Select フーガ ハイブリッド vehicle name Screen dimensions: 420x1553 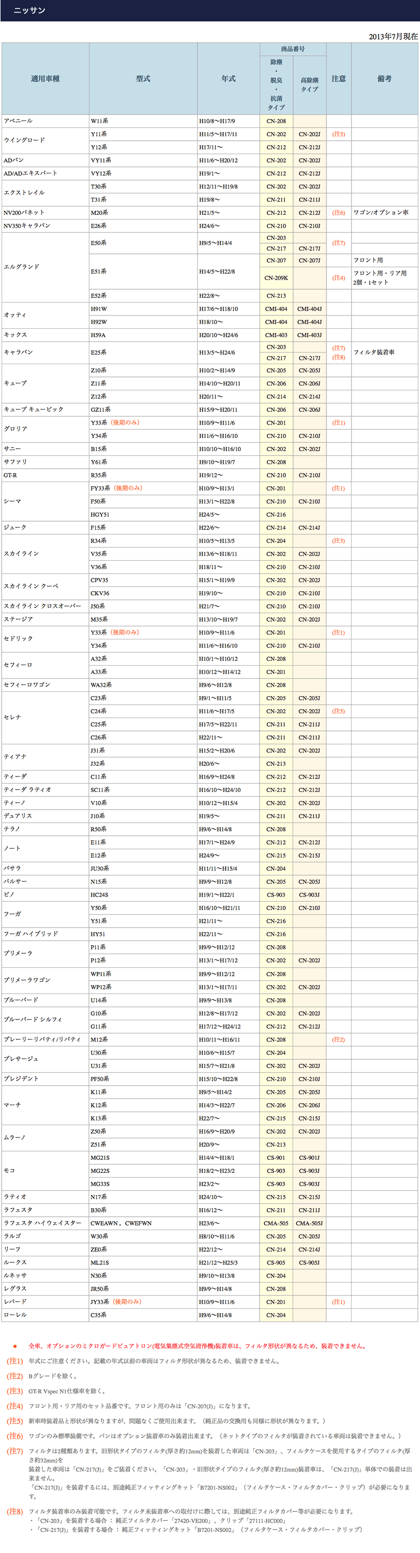pyautogui.click(x=32, y=934)
